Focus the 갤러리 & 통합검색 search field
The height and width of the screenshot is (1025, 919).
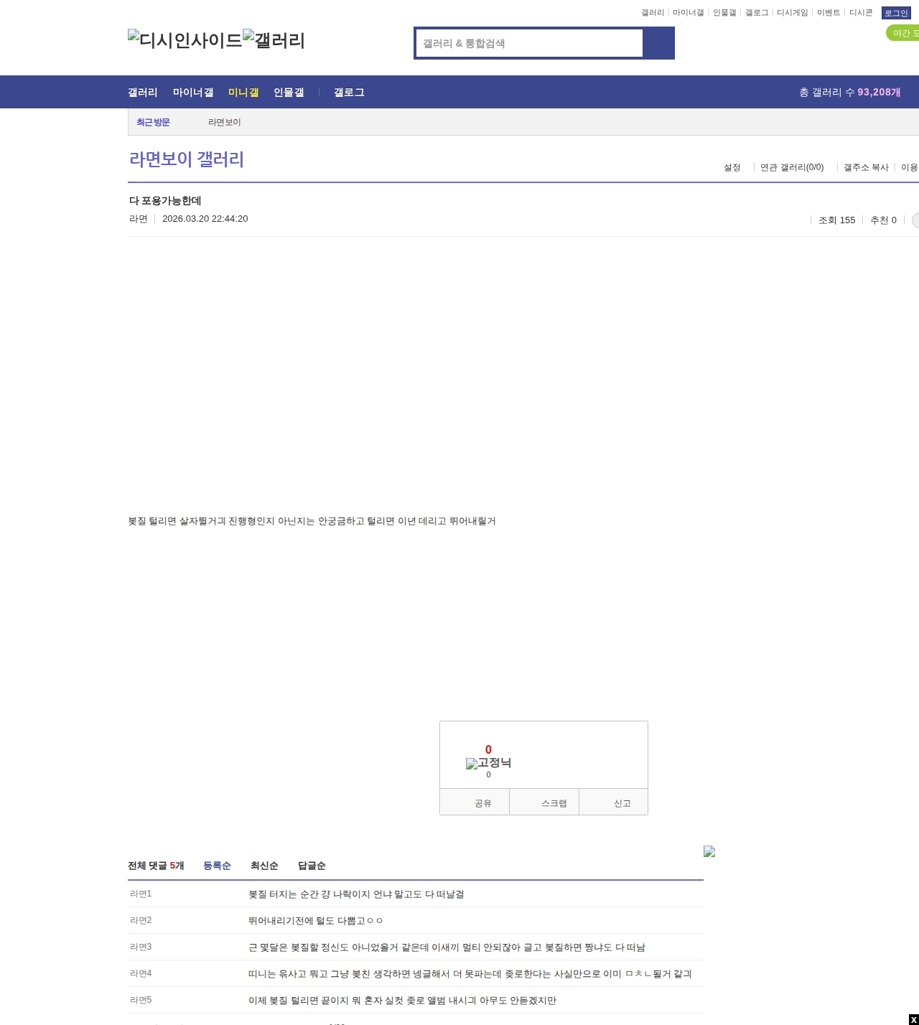(530, 43)
